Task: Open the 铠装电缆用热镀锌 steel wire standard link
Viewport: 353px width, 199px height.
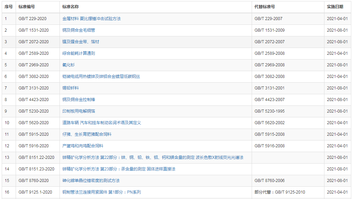Action: 101,77
